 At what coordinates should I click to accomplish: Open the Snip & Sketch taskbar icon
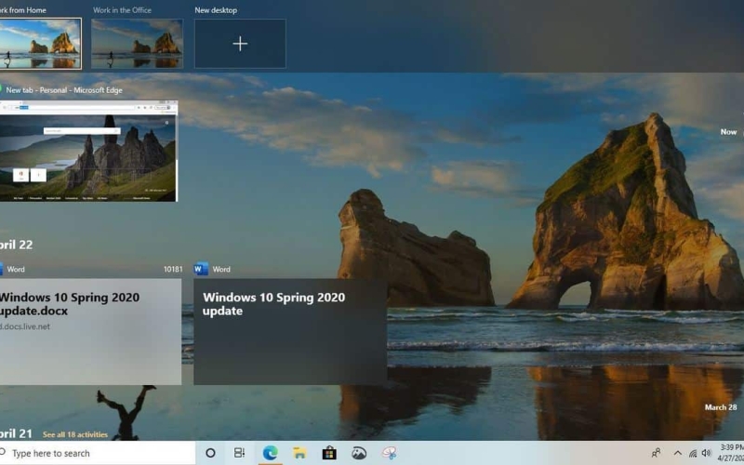tap(389, 453)
